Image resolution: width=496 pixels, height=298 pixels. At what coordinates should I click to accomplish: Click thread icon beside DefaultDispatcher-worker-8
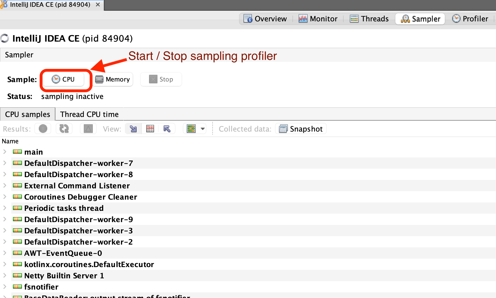[17, 174]
